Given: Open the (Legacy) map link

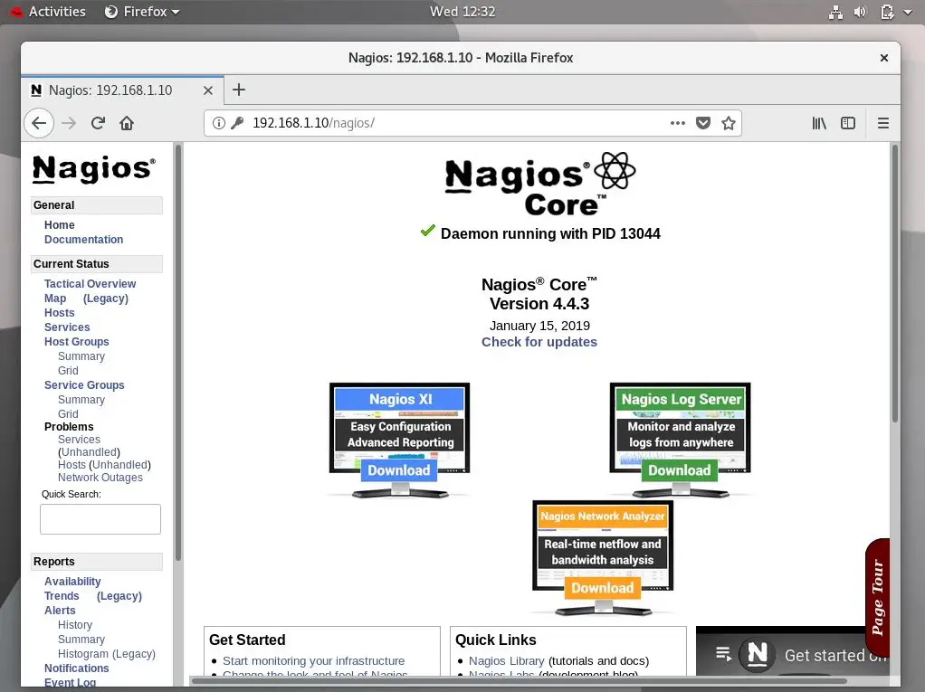Looking at the screenshot, I should pos(106,299).
